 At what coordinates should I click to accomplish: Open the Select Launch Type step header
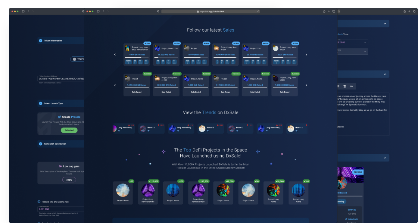point(60,103)
